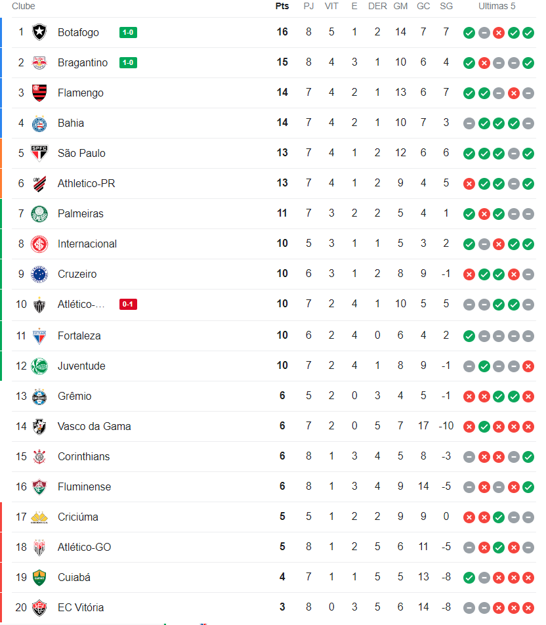
Task: Open Botafogo's 1-0 live score badge
Action: [x=128, y=32]
